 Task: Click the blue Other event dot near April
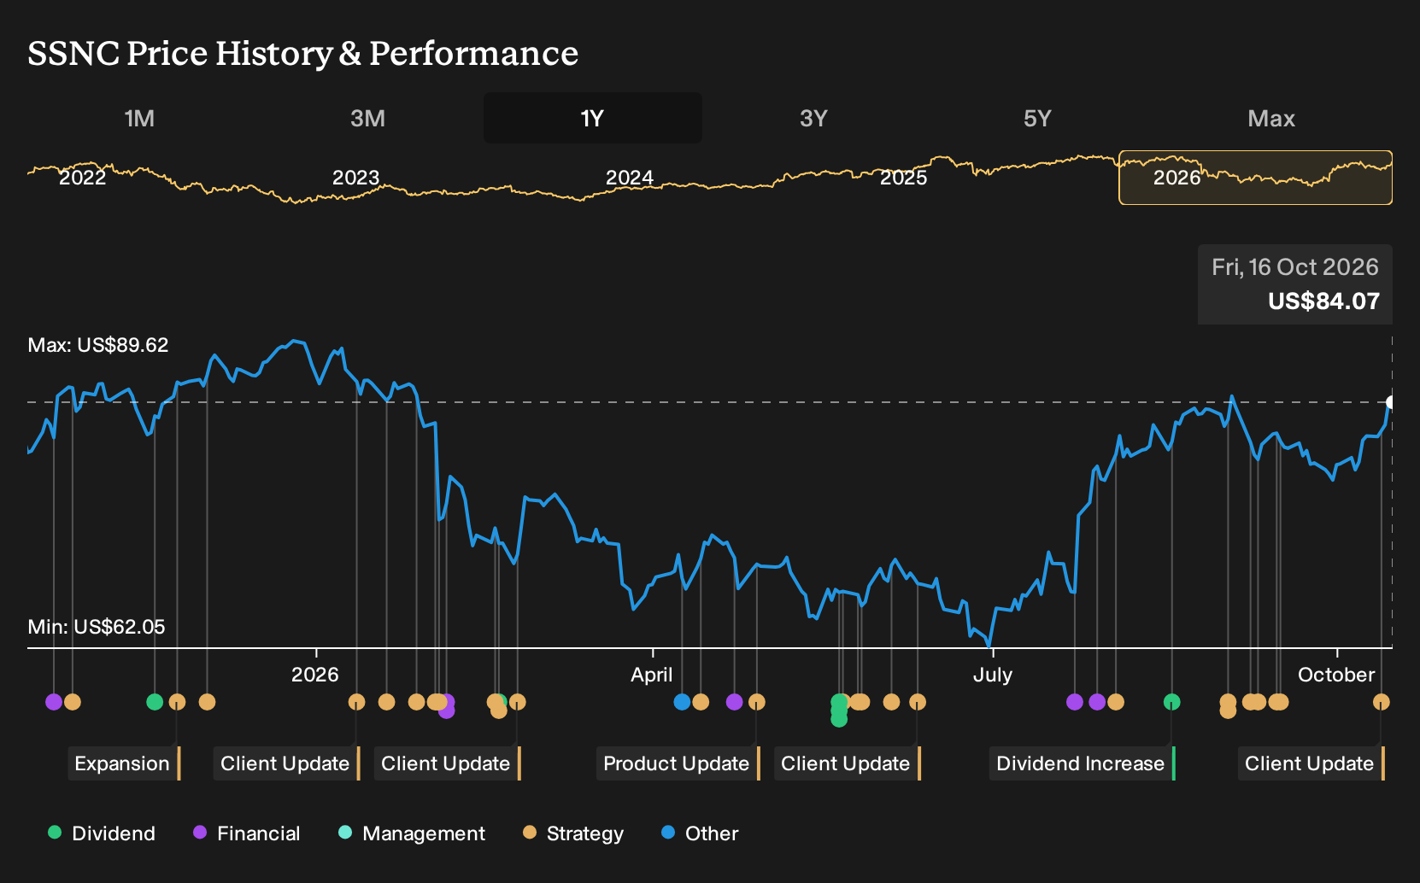[682, 702]
